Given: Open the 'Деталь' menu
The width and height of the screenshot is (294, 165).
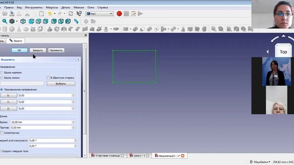Looking at the screenshot, I should [66, 7].
